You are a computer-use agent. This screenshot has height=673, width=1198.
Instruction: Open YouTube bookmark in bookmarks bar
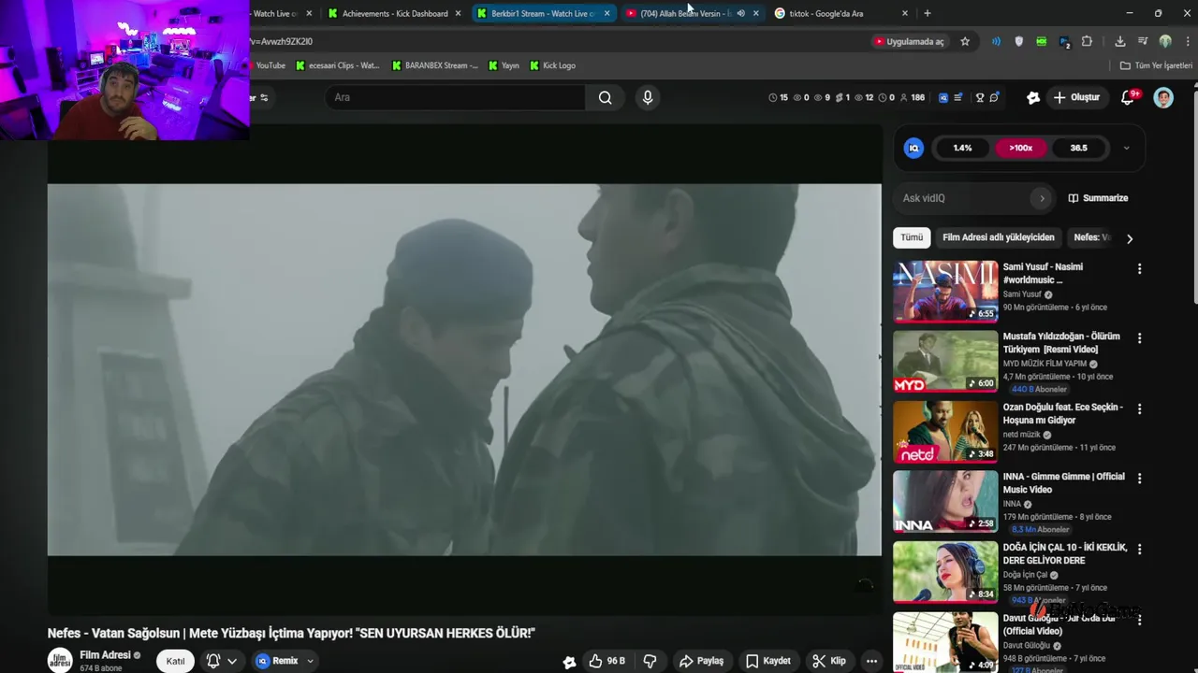coord(269,65)
